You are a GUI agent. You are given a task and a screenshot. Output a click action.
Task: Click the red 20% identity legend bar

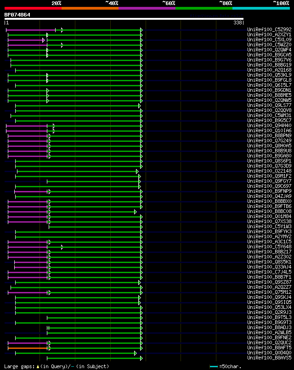(x=33, y=8)
